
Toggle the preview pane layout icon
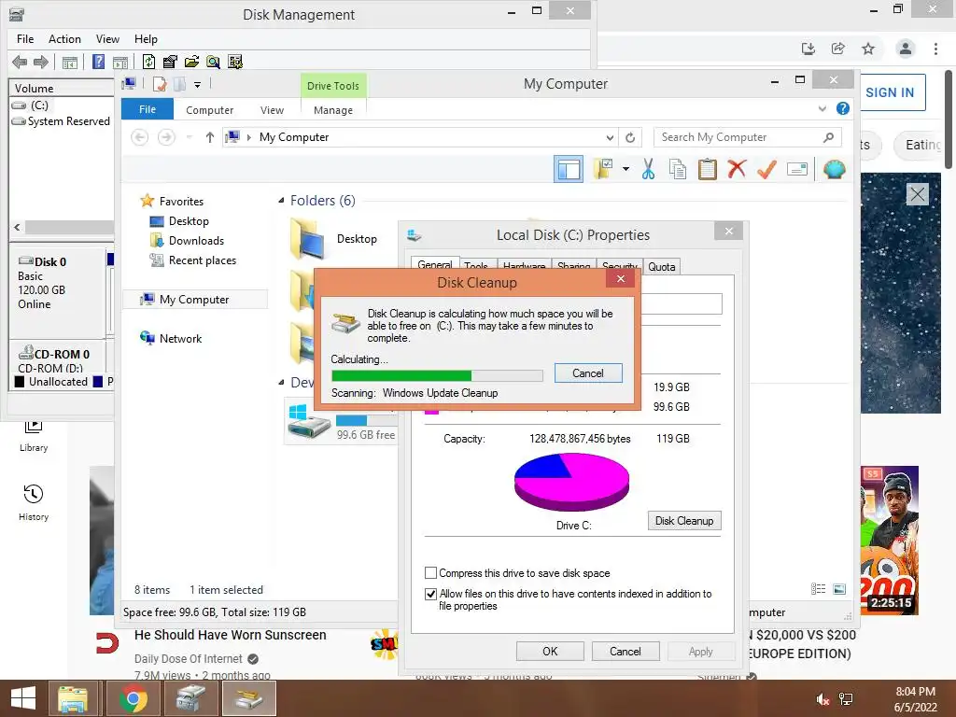[x=569, y=169]
